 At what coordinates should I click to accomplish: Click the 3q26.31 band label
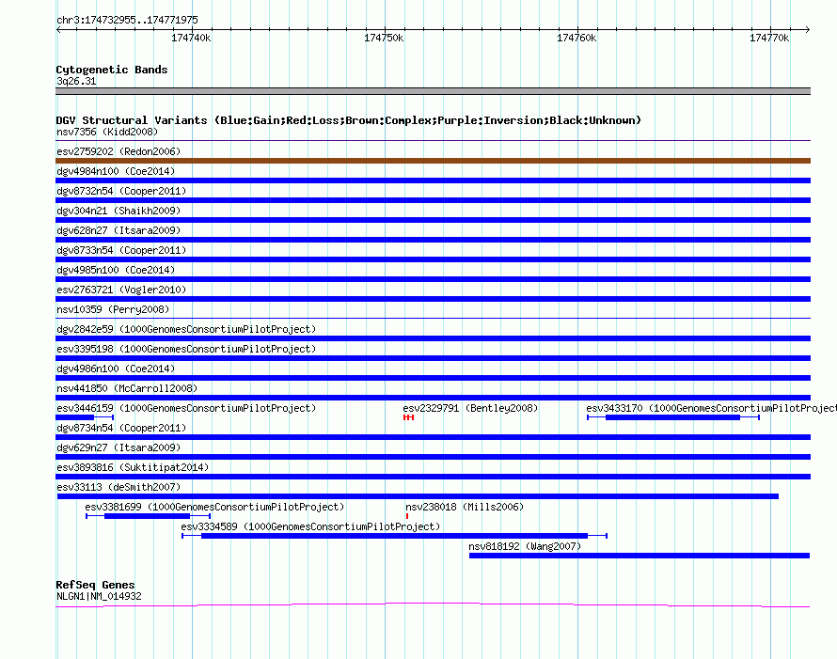click(x=76, y=81)
